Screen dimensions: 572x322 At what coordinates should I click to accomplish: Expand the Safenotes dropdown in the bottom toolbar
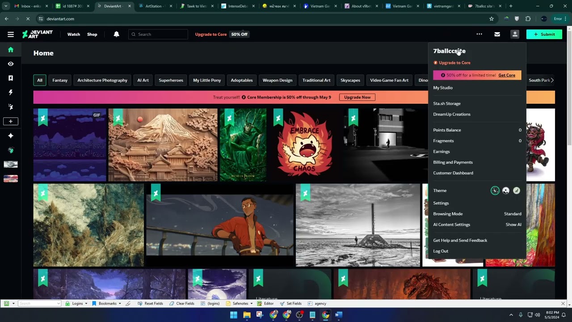point(251,303)
